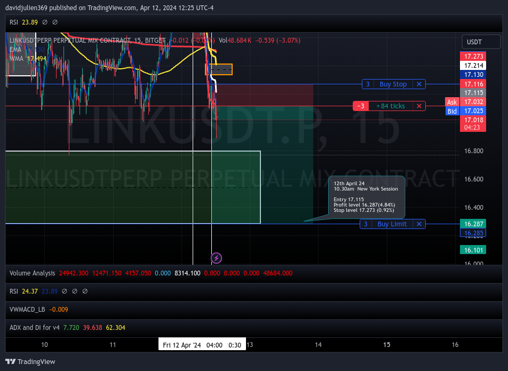Click the ADX 62.304 value

coord(116,328)
